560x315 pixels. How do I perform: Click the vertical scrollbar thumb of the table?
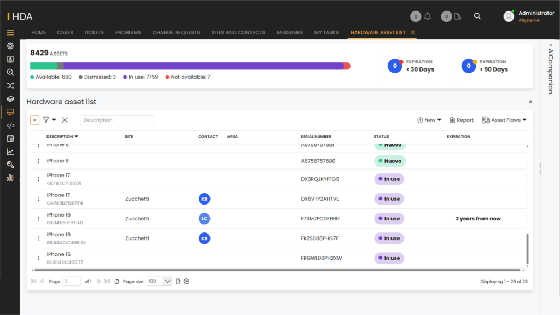pyautogui.click(x=527, y=249)
